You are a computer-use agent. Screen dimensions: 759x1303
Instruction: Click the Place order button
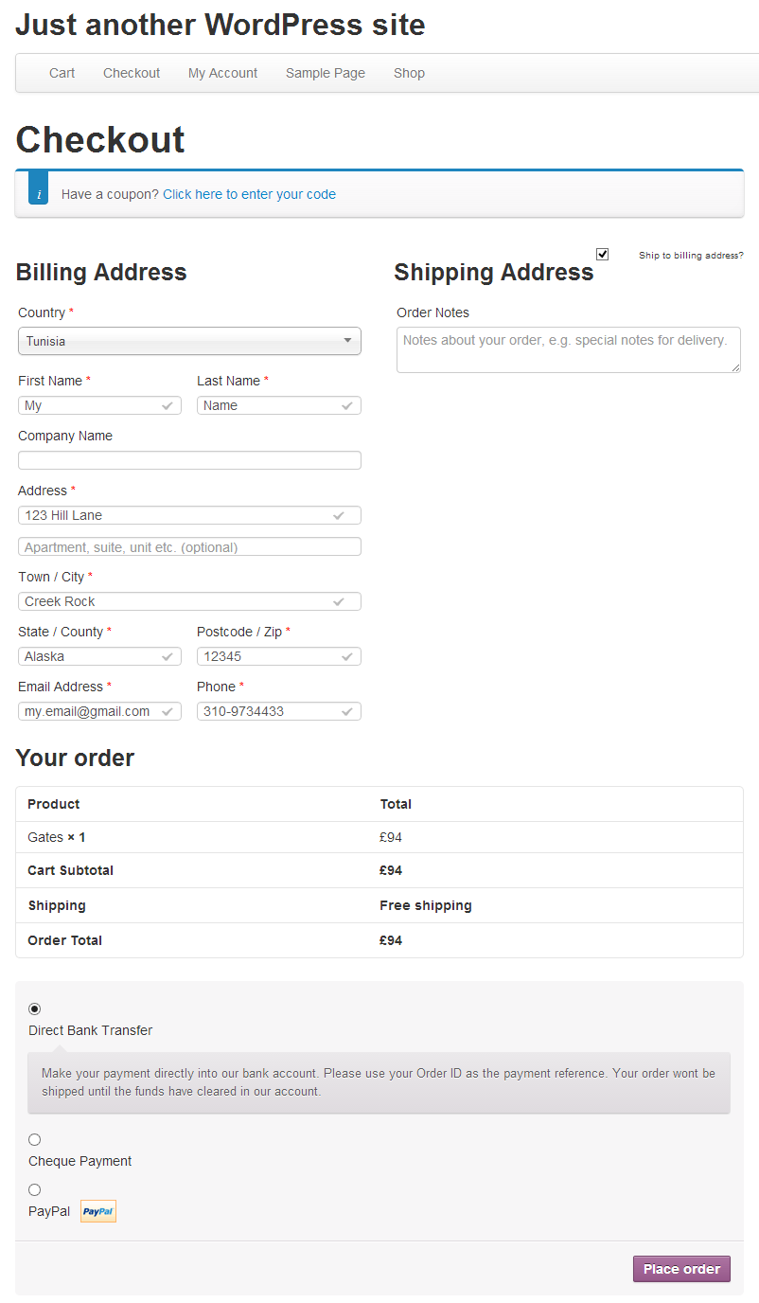click(x=681, y=1269)
